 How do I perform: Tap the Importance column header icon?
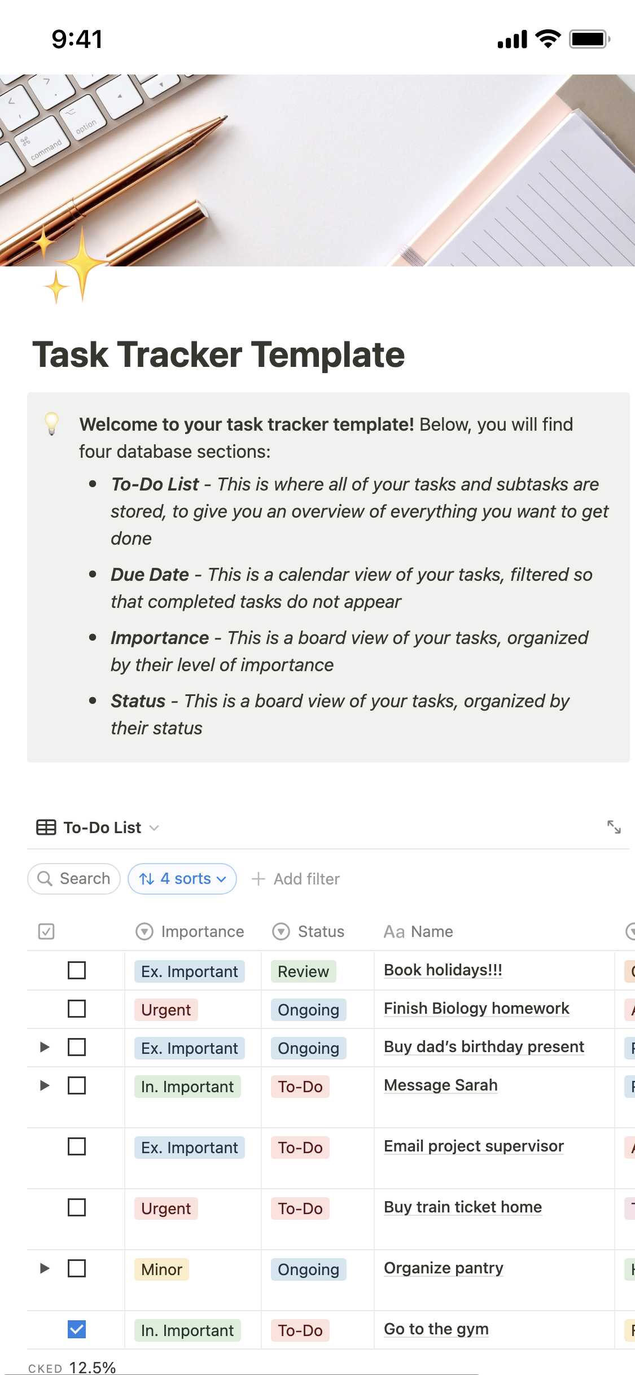[144, 931]
